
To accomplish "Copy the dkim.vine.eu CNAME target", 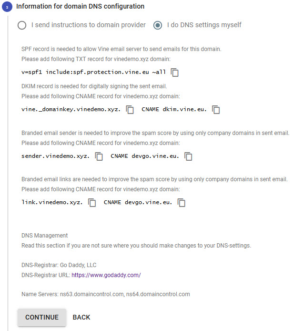I will pyautogui.click(x=216, y=110).
